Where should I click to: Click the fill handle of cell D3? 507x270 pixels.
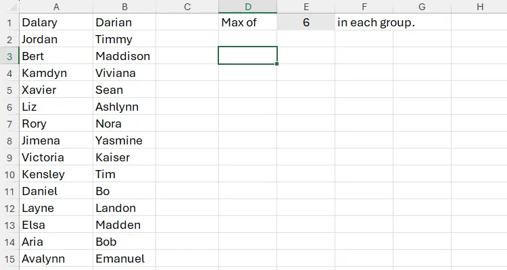(x=277, y=64)
